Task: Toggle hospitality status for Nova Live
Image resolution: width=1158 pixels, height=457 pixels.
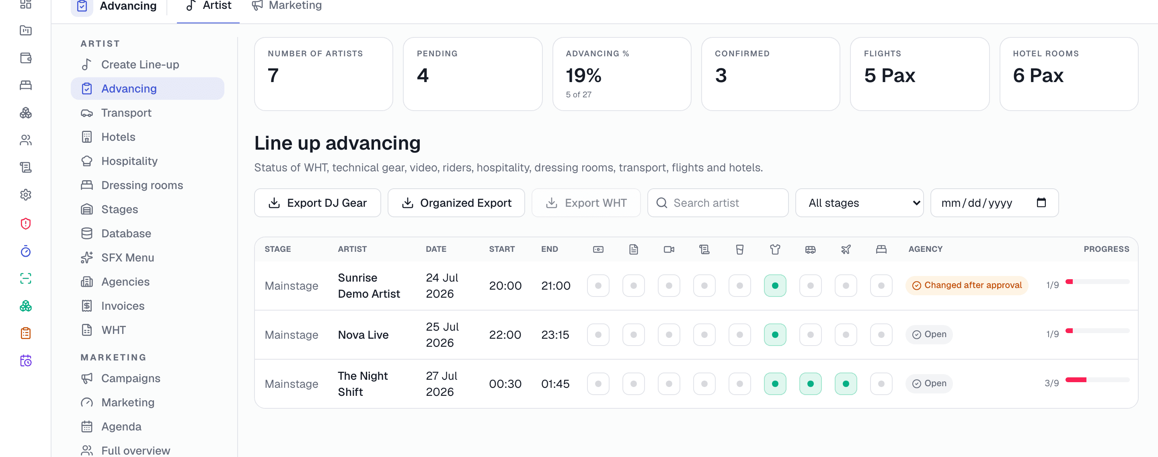Action: coord(739,335)
